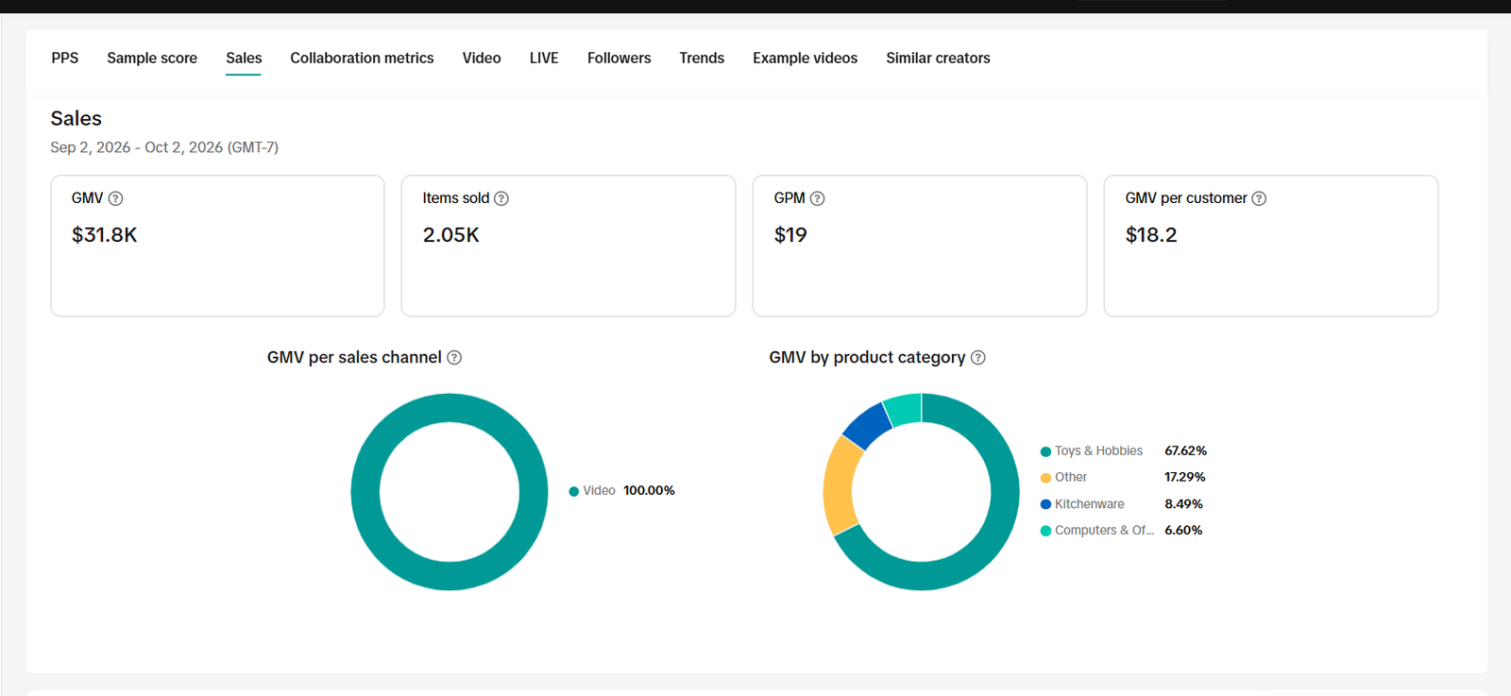Click the $19 GPM value
This screenshot has height=696, width=1511.
(x=790, y=235)
